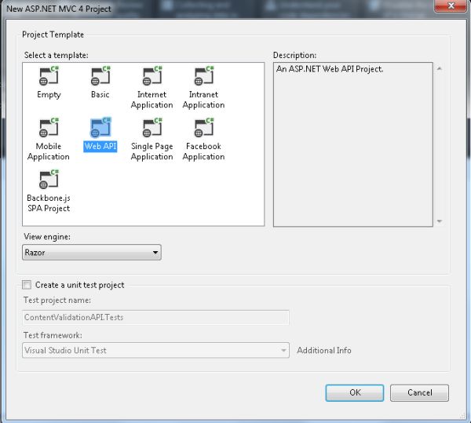Click the 'An ASP.NET Web API Project.' description text
This screenshot has width=471, height=423.
pyautogui.click(x=330, y=69)
